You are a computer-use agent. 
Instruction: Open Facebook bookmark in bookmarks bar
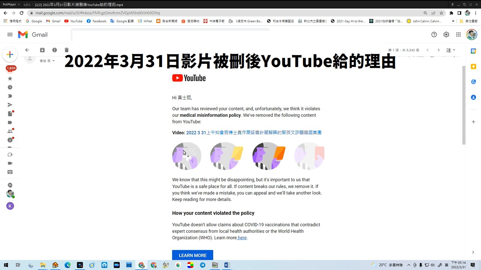click(x=97, y=21)
